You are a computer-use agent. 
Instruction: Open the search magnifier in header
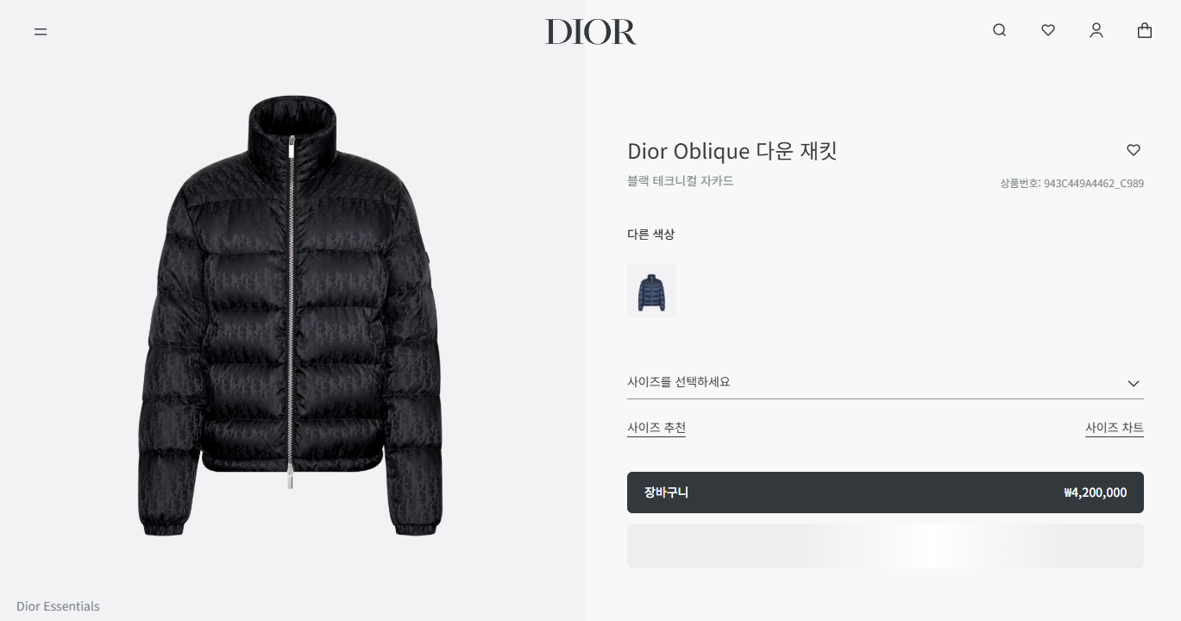[999, 30]
